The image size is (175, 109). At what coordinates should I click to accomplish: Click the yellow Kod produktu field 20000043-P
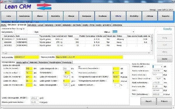27,57
